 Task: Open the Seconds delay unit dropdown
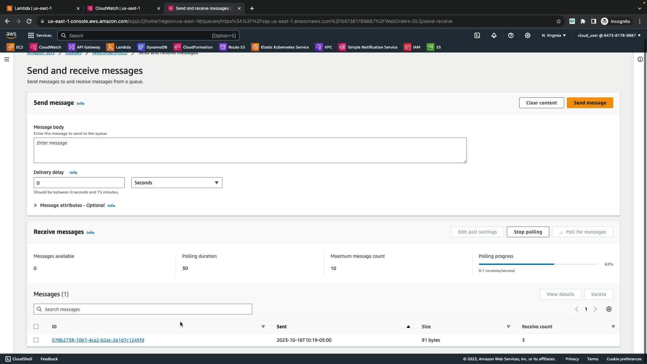tap(177, 183)
